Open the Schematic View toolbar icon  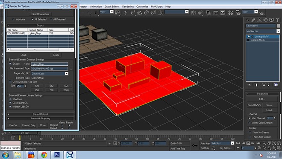223,12
